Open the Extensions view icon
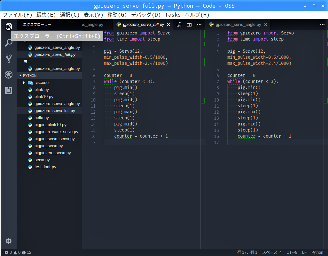 tap(9, 91)
